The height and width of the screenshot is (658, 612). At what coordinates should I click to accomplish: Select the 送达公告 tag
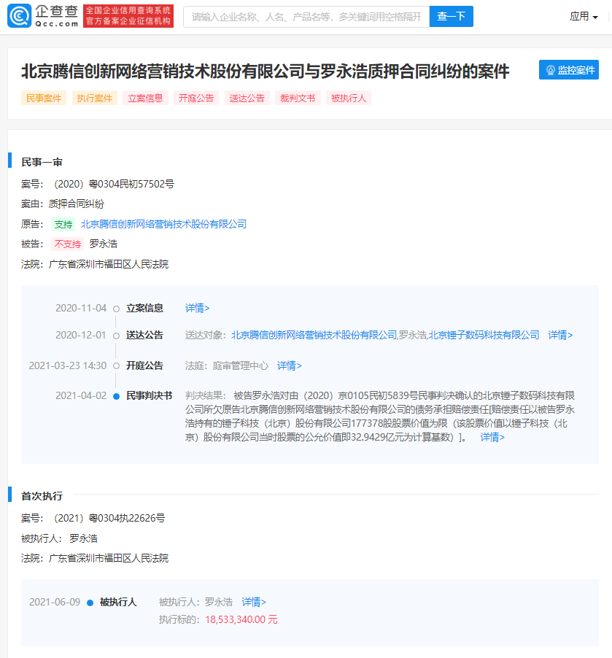[247, 98]
